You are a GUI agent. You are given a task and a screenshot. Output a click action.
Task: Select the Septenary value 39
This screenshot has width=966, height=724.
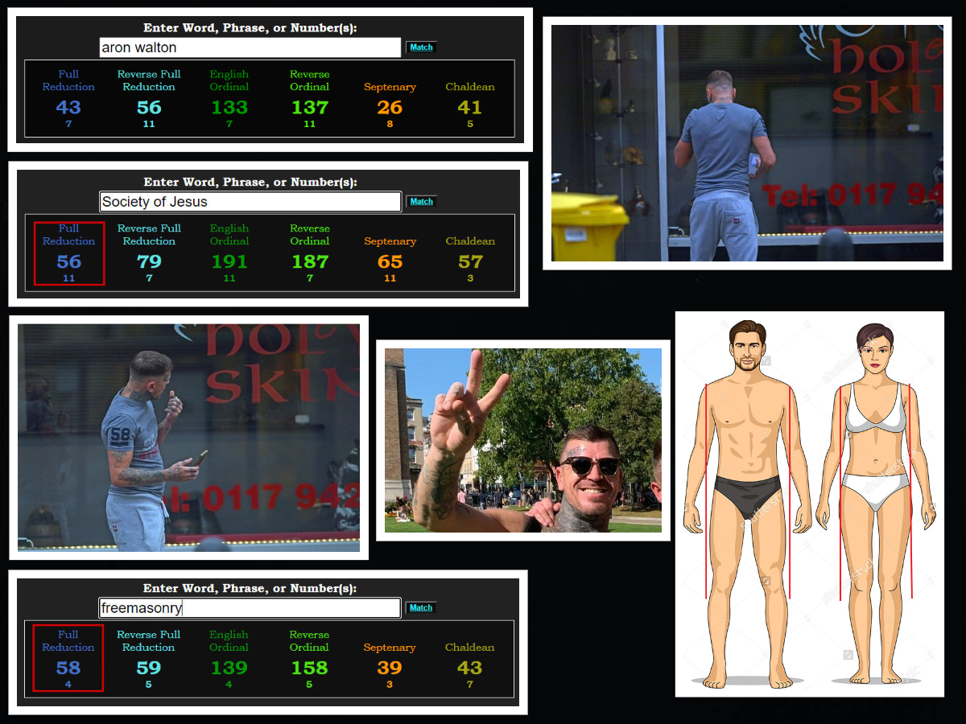pyautogui.click(x=390, y=668)
